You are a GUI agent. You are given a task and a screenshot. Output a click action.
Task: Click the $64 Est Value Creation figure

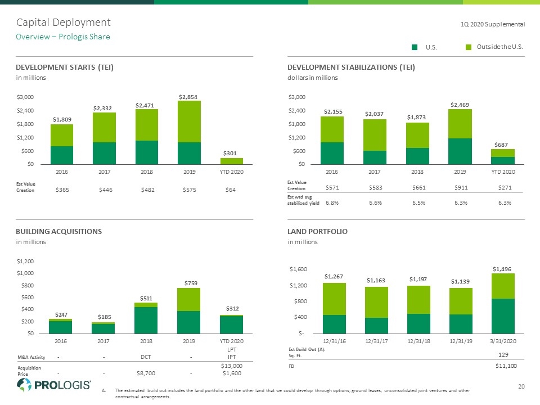[231, 190]
